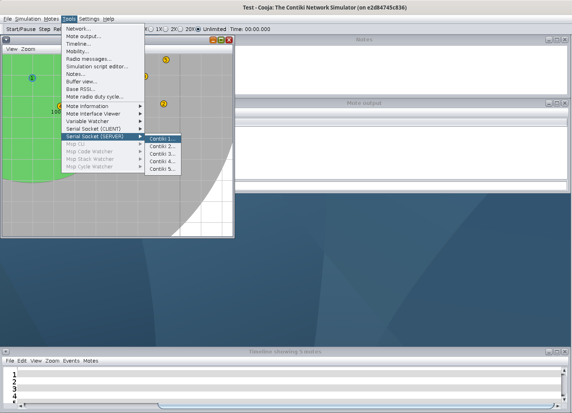Open the Timeline window's Events menu
The image size is (572, 413).
click(x=71, y=361)
